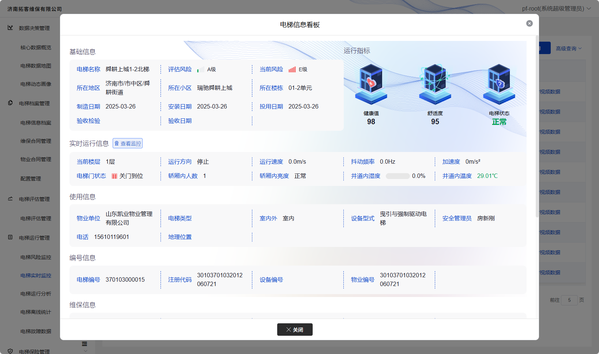This screenshot has width=599, height=354.
Task: Click the 井道内湿度 progress bar
Action: pos(398,176)
